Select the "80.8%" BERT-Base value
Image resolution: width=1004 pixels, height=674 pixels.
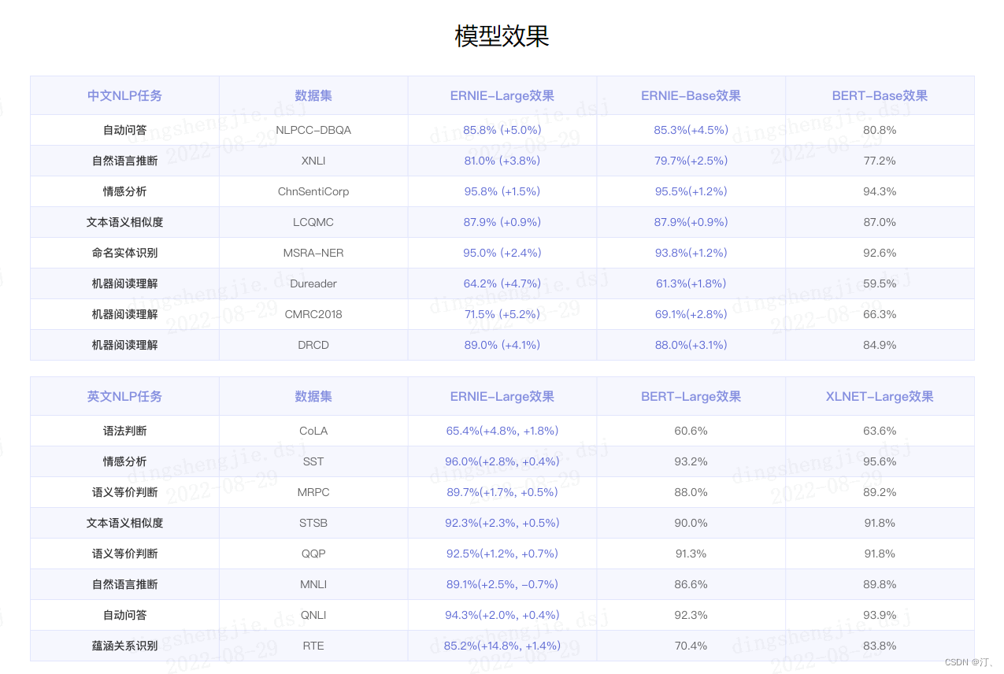(x=880, y=130)
